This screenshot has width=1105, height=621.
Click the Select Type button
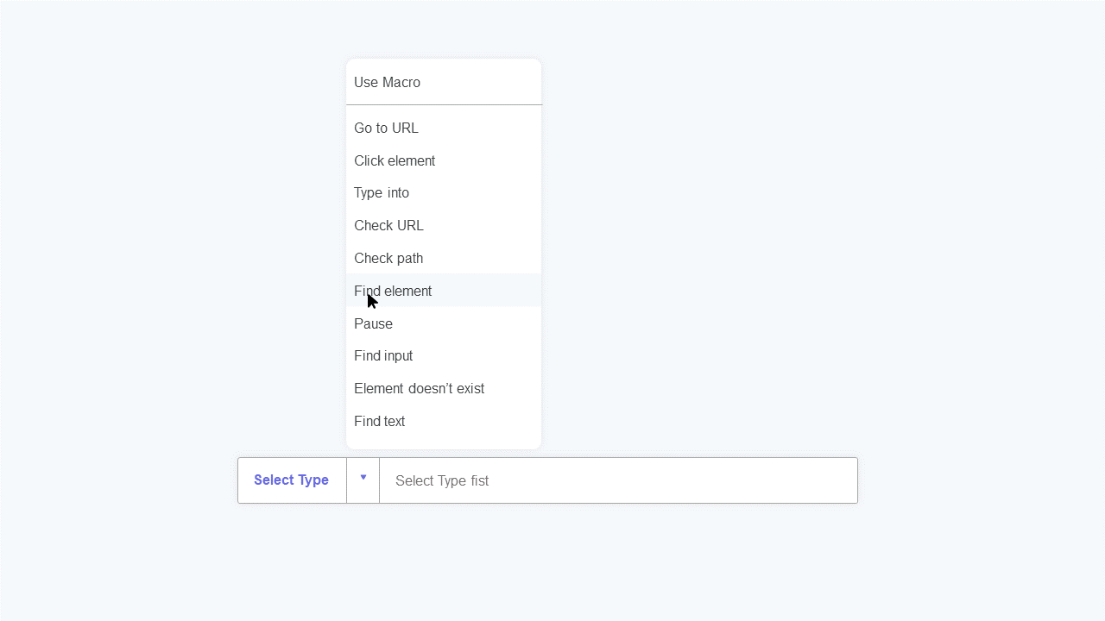coord(291,480)
